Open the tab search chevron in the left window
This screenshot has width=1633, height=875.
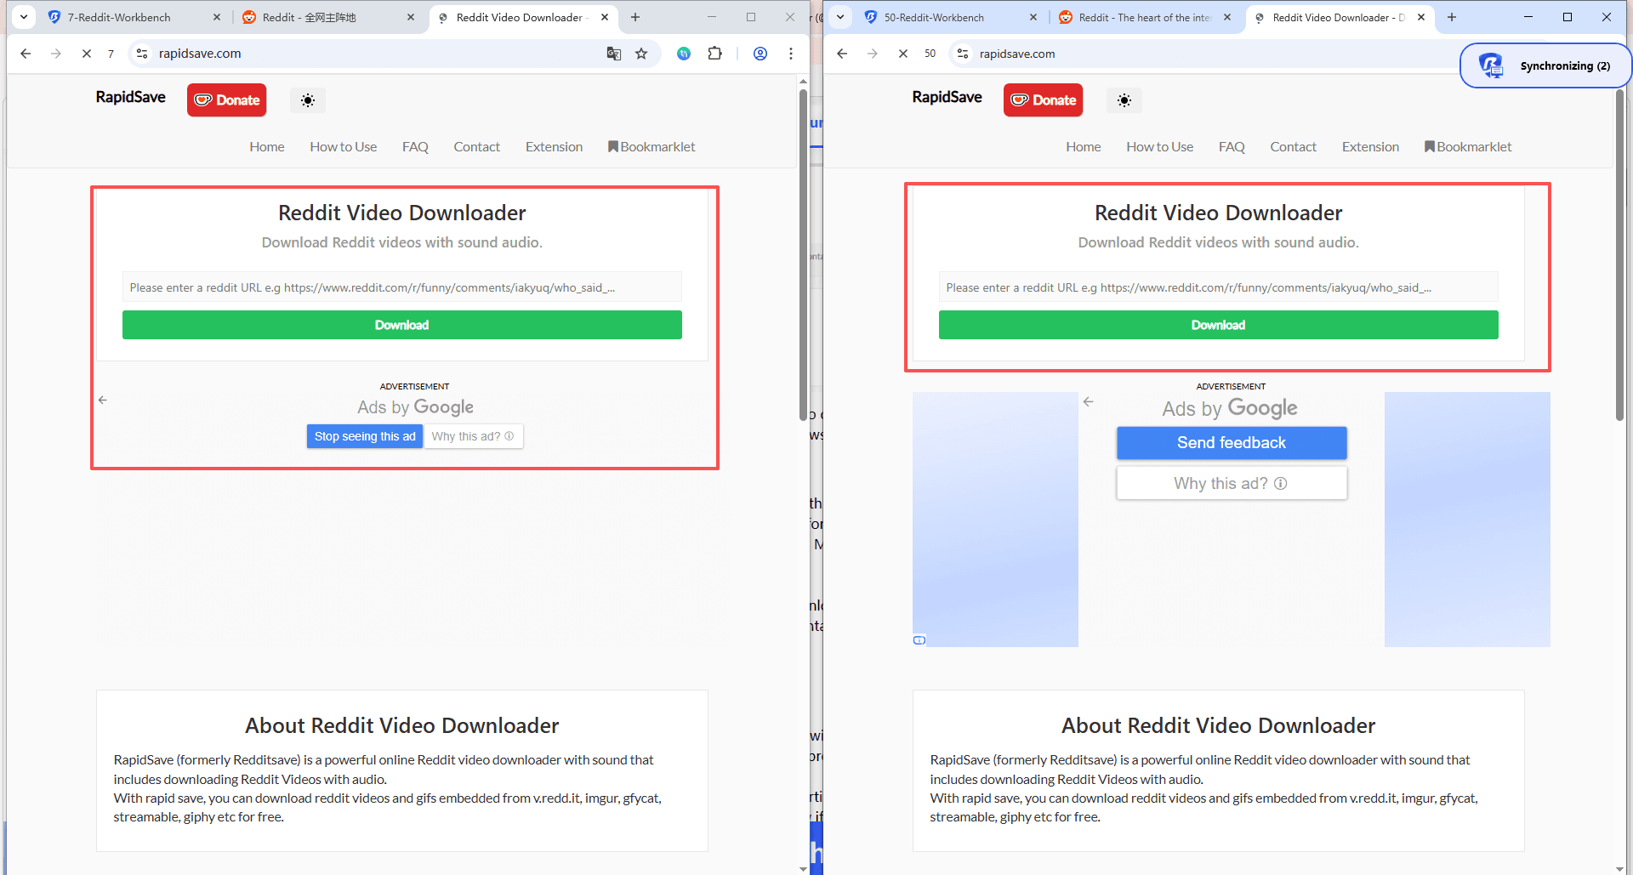pyautogui.click(x=23, y=17)
